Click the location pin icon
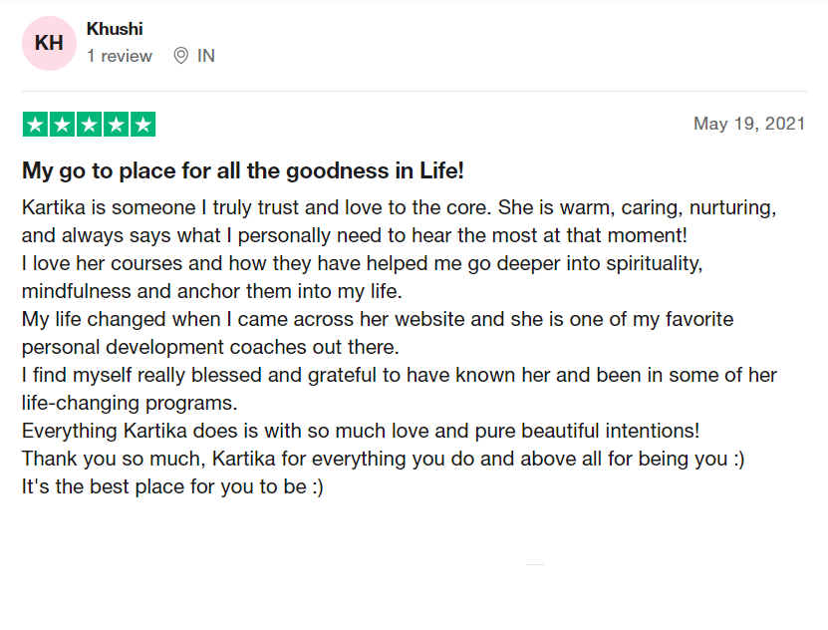Screen dimensions: 828x630 [181, 56]
